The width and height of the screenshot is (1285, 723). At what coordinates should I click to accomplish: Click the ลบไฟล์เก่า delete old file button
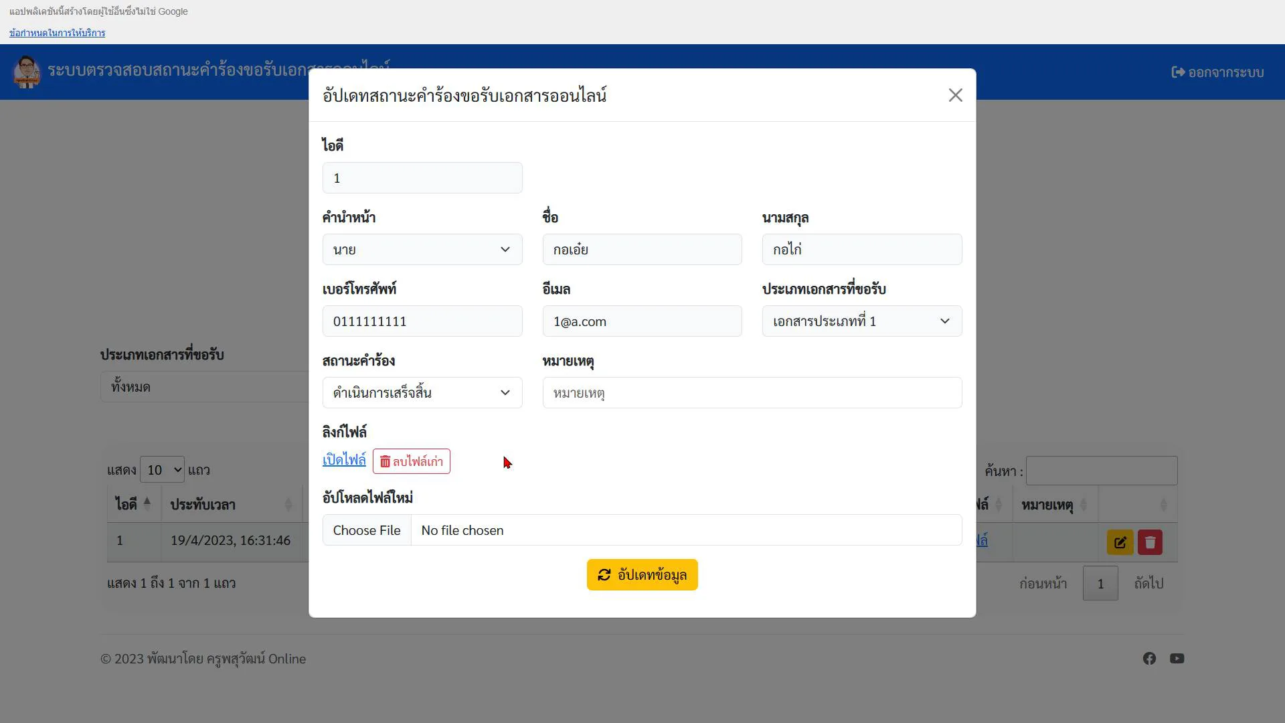[x=412, y=461]
